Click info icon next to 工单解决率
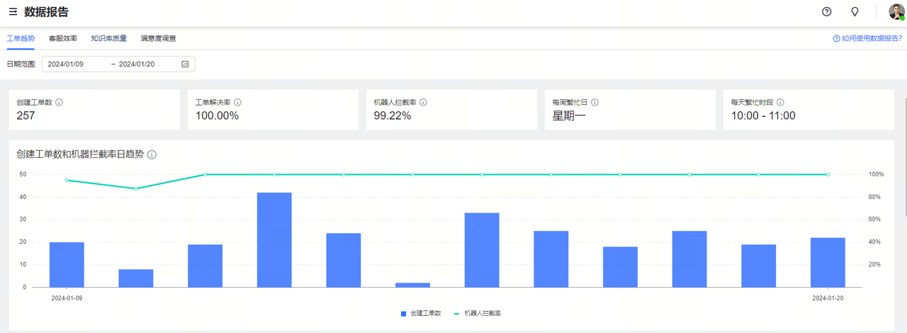 click(237, 103)
